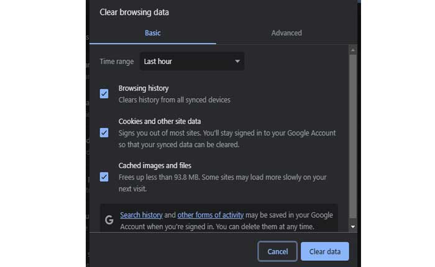The width and height of the screenshot is (435, 267).
Task: Uncheck the Cookies and other site data checkbox
Action: 104,132
